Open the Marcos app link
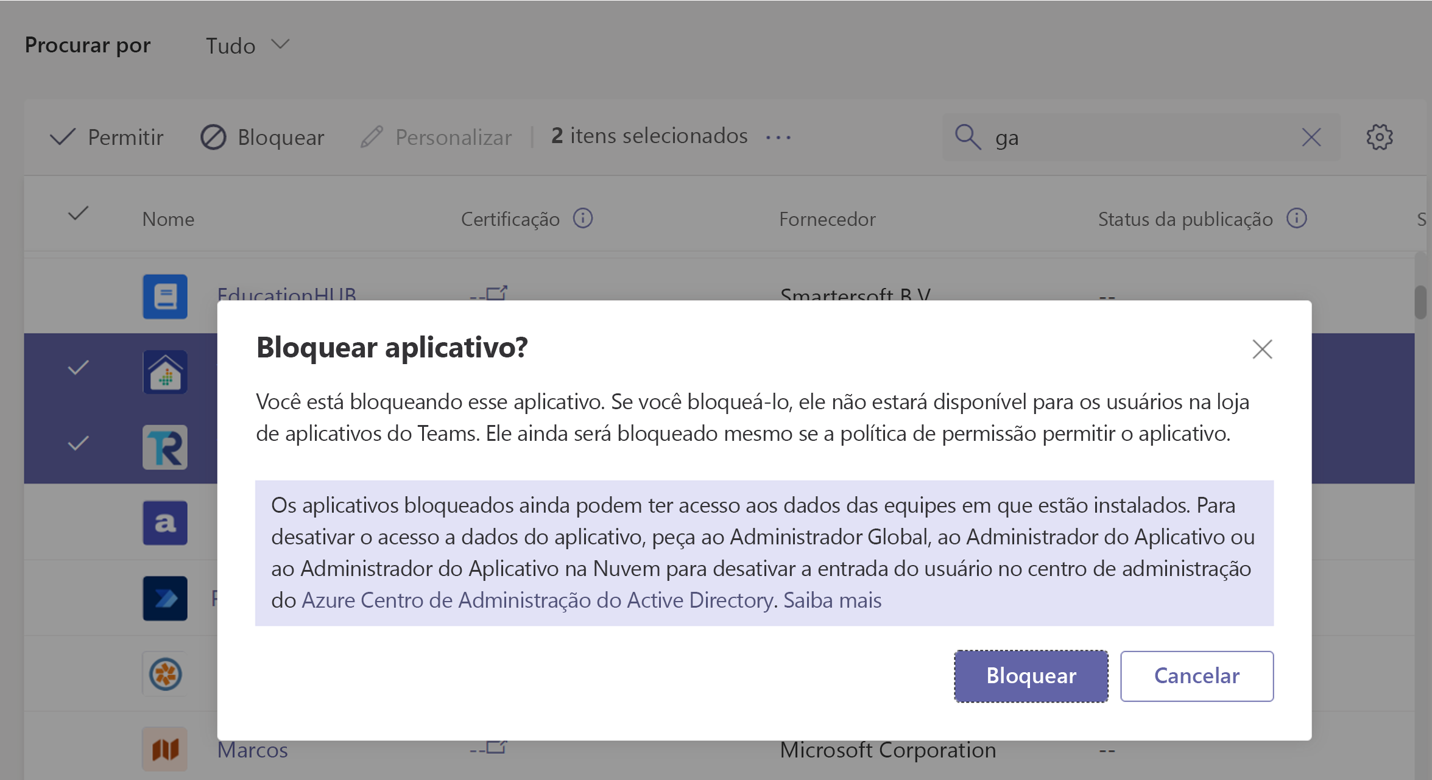1432x780 pixels. coord(252,750)
